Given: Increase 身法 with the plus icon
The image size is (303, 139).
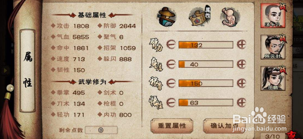Looking at the screenshot, I should coord(242,64).
